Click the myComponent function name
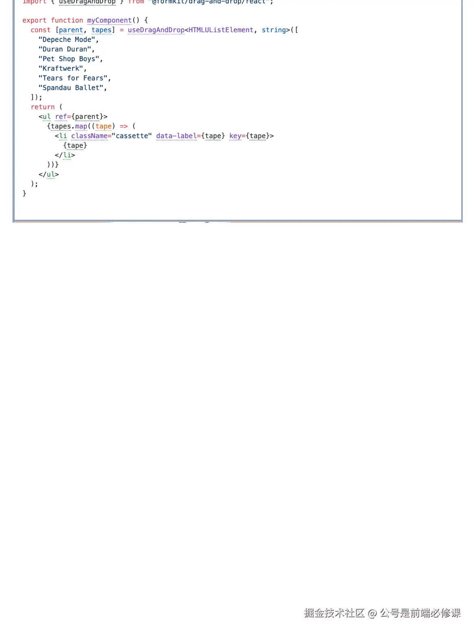This screenshot has width=475, height=633. click(x=109, y=21)
